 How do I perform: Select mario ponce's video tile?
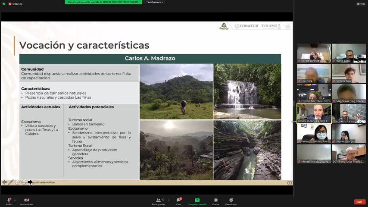(349, 53)
